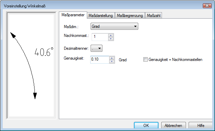This screenshot has width=215, height=131.
Task: Select the Maßzahl tab
Action: (154, 16)
